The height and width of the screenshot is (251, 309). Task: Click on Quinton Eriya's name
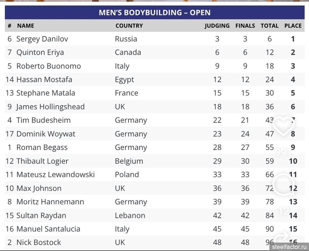40,52
